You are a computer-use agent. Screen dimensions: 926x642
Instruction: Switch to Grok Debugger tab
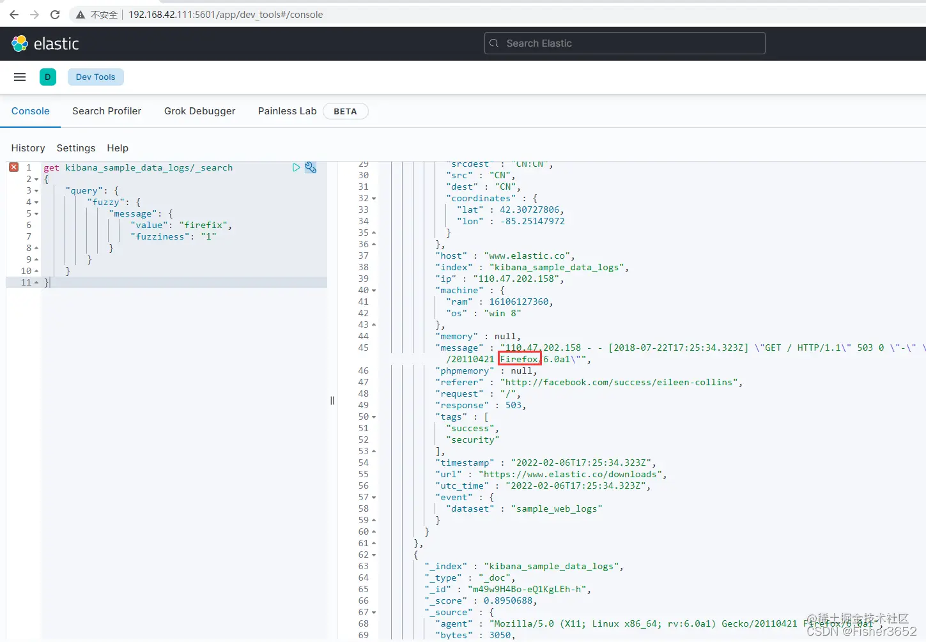coord(199,111)
